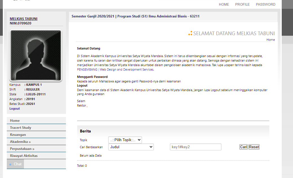Open PASSWORD page in top navigation
293x178 pixels.
[265, 4]
